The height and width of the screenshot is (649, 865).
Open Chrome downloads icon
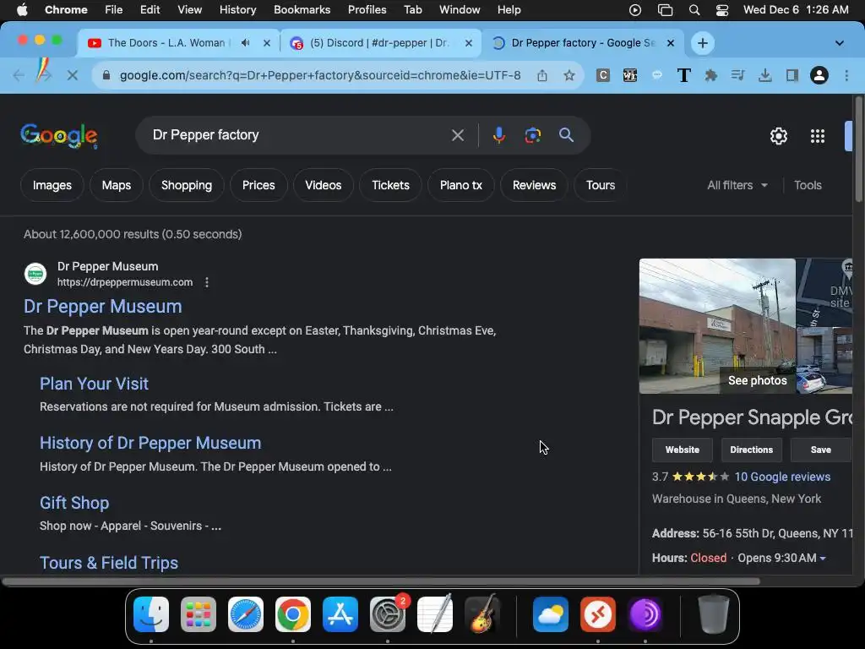tap(764, 75)
